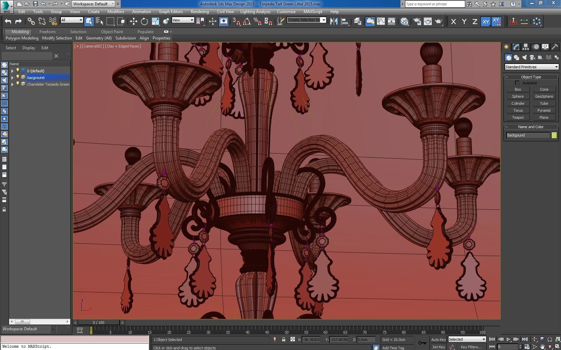Create a Teapot primitive

coord(518,117)
